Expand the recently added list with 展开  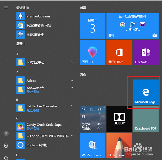point(21,44)
